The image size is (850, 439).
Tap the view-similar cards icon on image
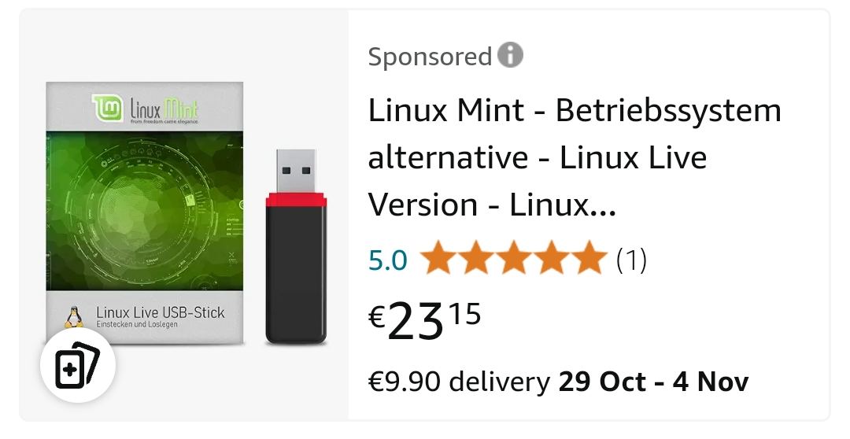[78, 366]
